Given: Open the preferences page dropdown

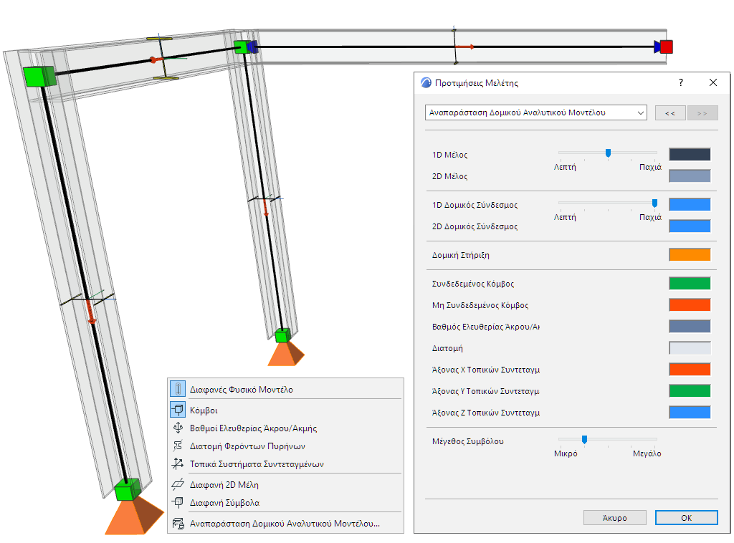Looking at the screenshot, I should (536, 112).
